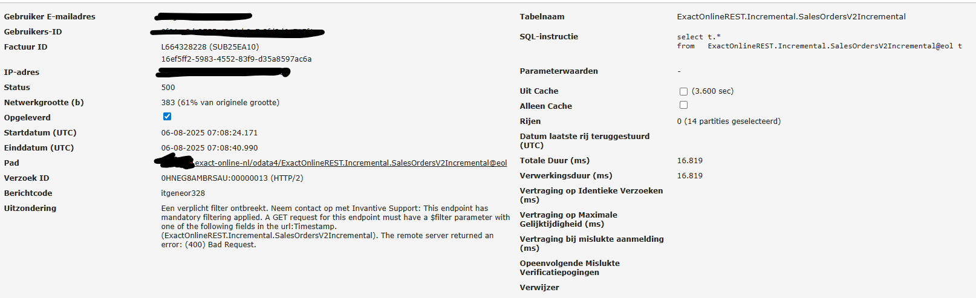Click the Status value 500
The height and width of the screenshot is (298, 976).
(168, 87)
